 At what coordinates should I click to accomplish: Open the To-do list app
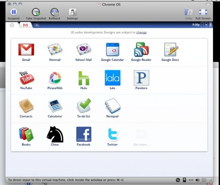[84, 106]
